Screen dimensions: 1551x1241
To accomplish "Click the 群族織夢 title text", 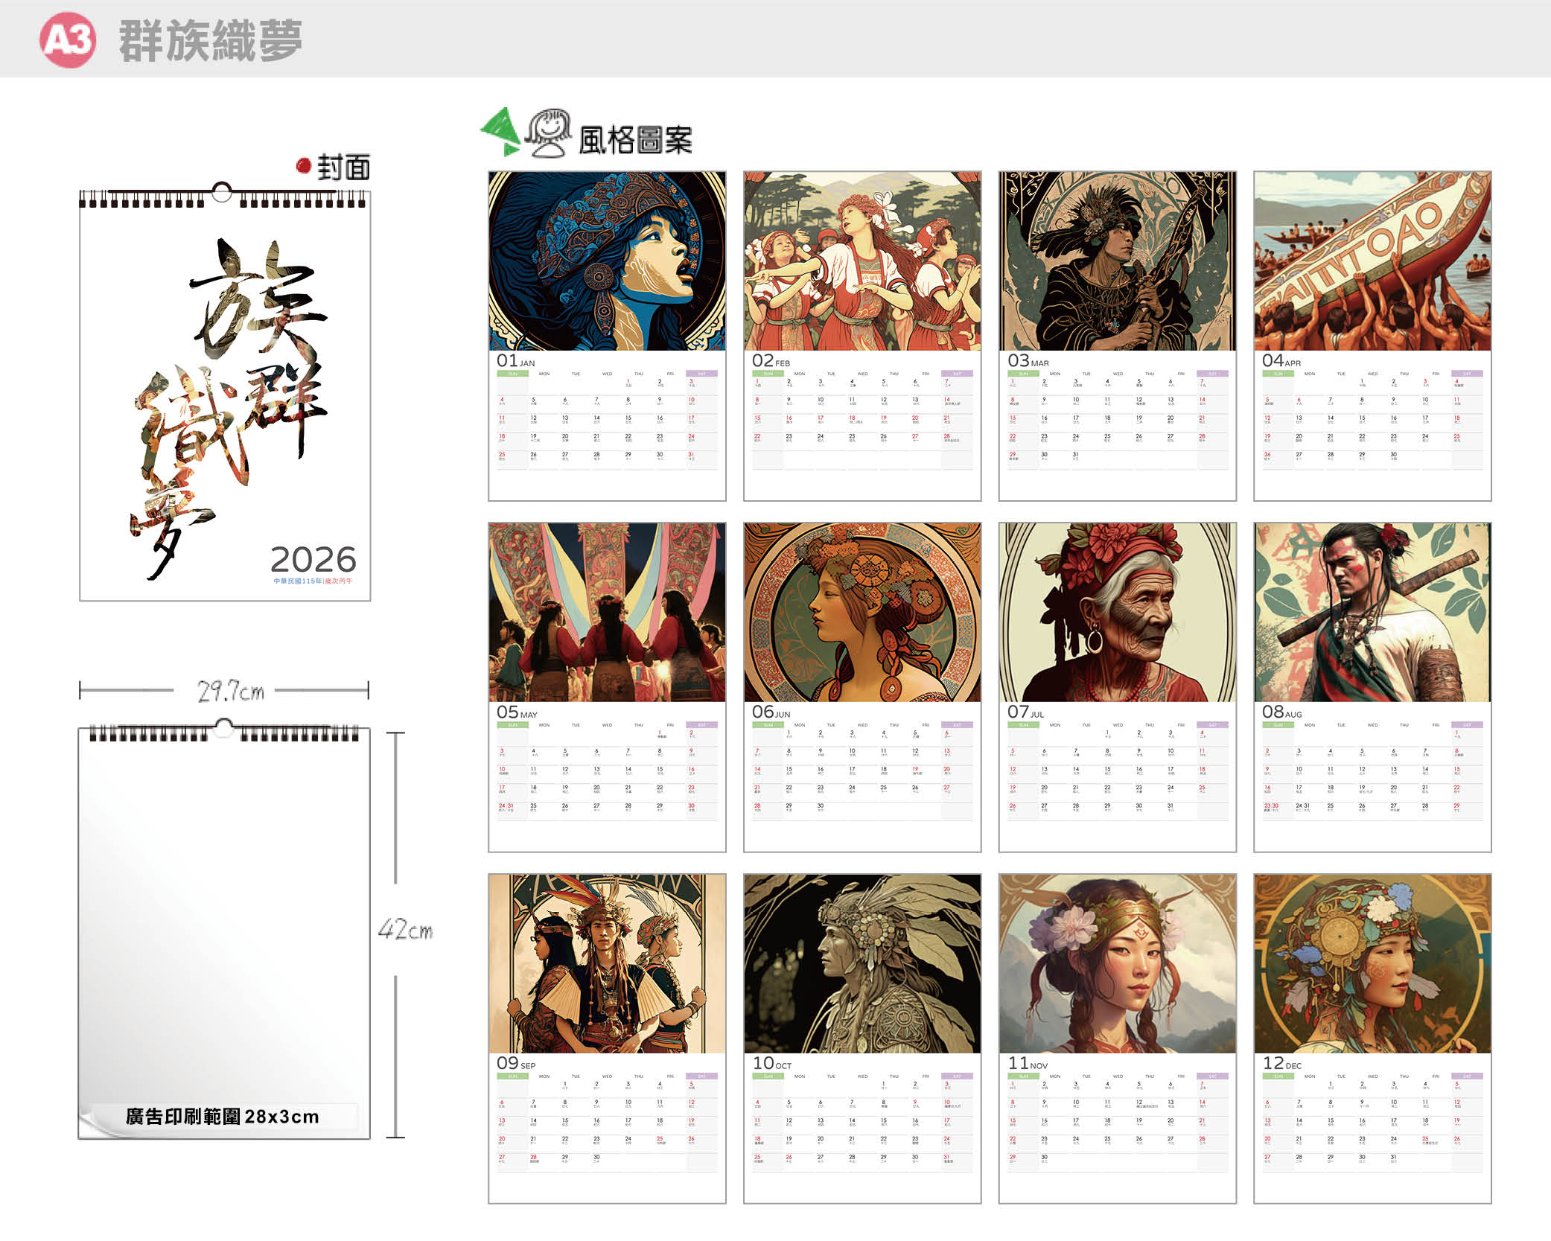I will point(211,40).
